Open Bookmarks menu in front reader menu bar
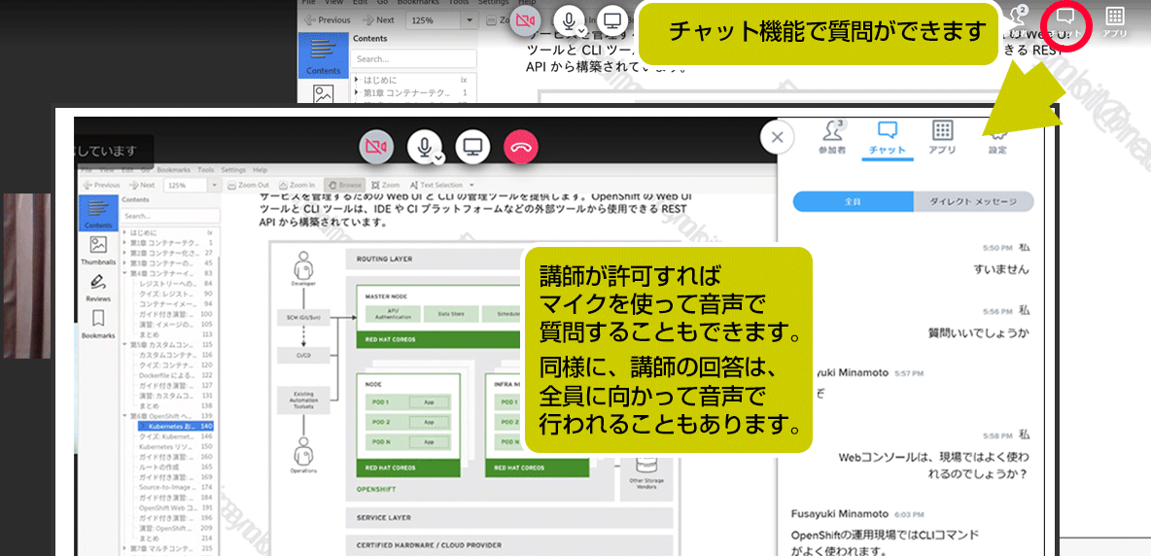The height and width of the screenshot is (556, 1151). click(173, 170)
